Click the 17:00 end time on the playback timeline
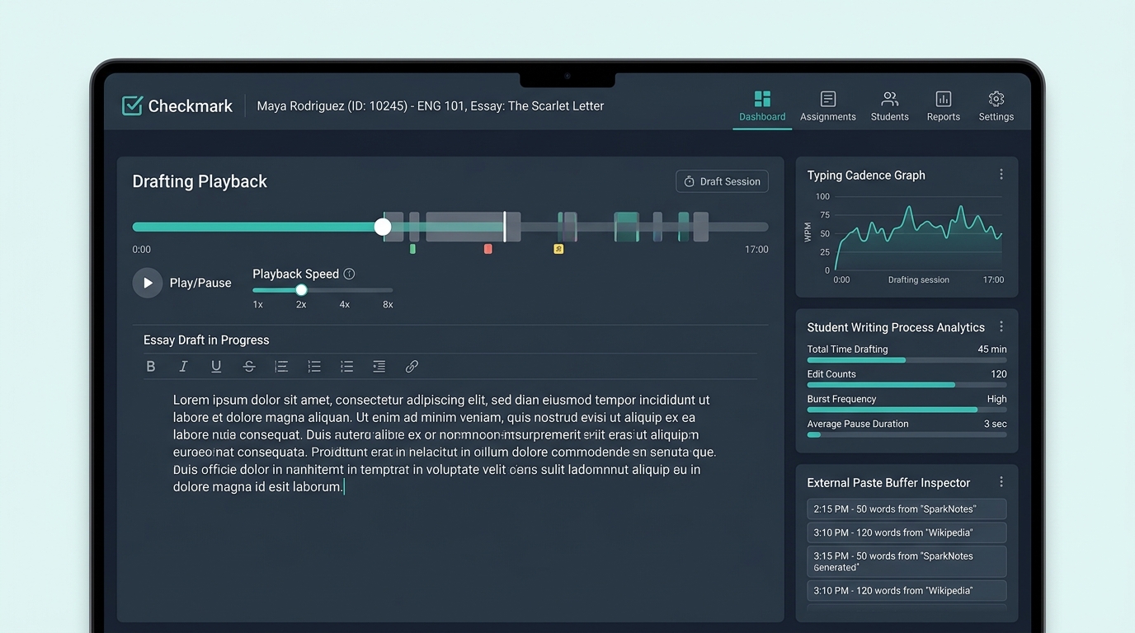1135x633 pixels. pyautogui.click(x=756, y=249)
